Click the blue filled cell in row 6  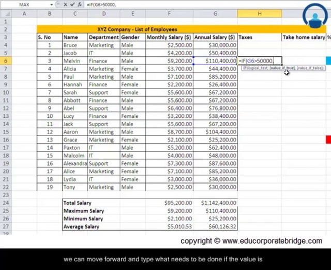tap(328, 61)
